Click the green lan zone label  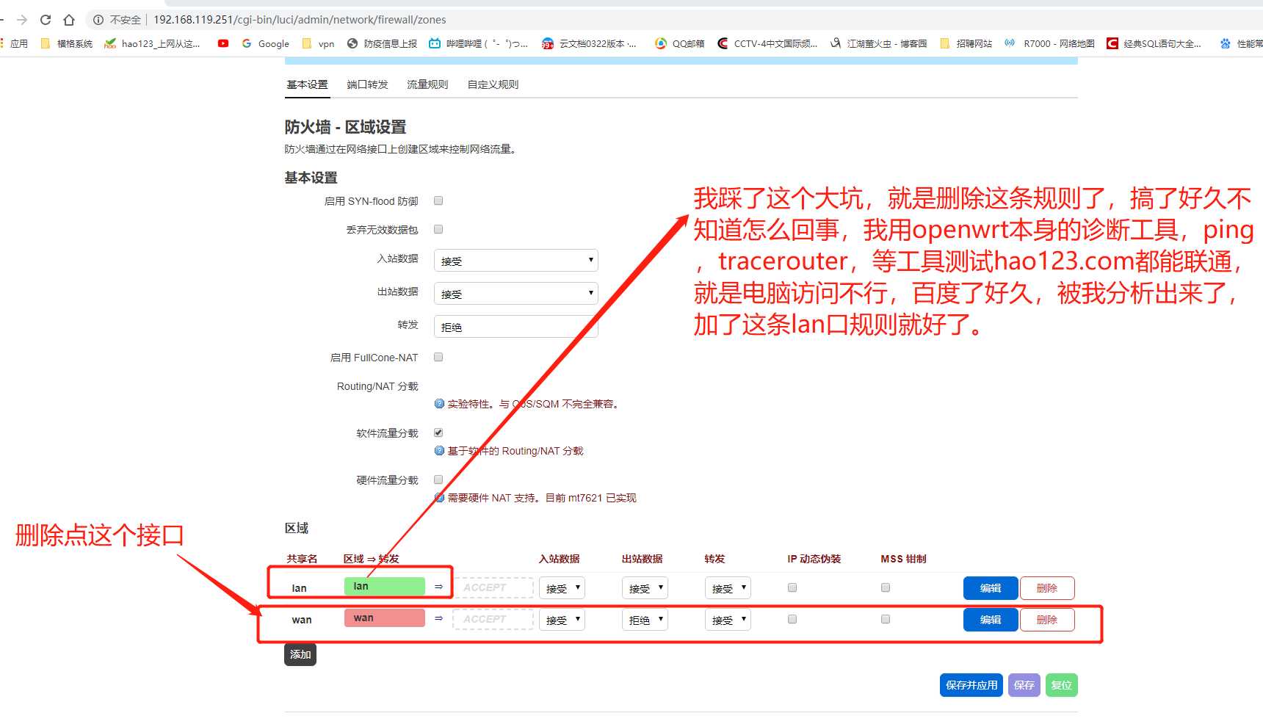(385, 586)
